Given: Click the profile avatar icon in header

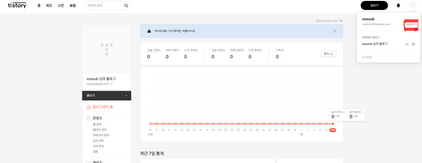Looking at the screenshot, I should 413,5.
